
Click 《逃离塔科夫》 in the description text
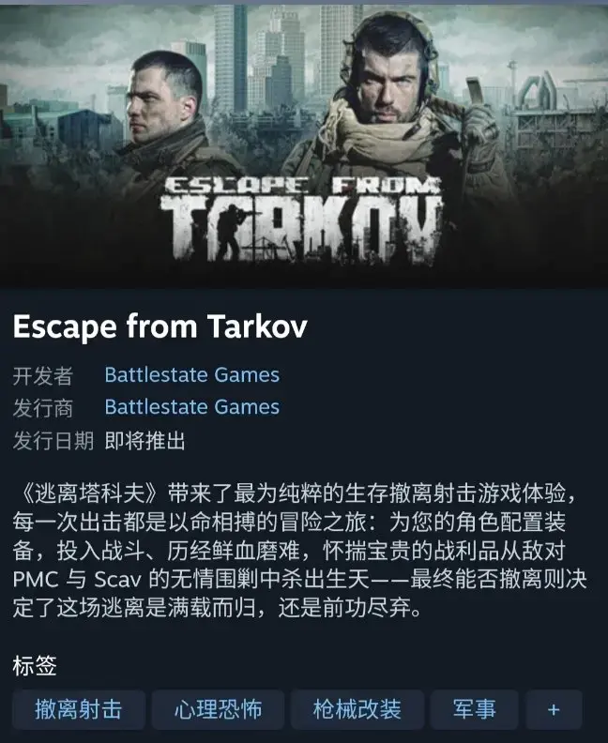tap(90, 493)
